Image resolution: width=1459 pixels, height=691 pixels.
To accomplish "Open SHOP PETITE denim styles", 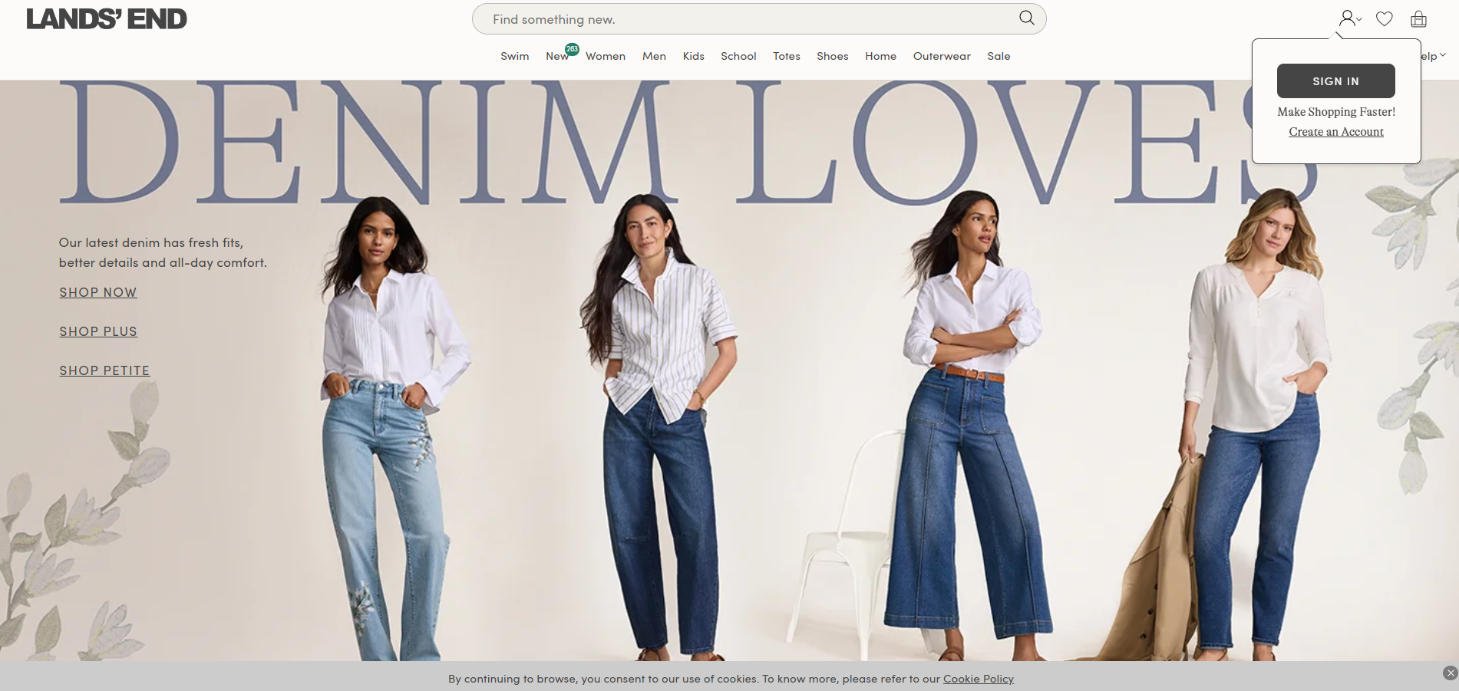I will [x=104, y=370].
